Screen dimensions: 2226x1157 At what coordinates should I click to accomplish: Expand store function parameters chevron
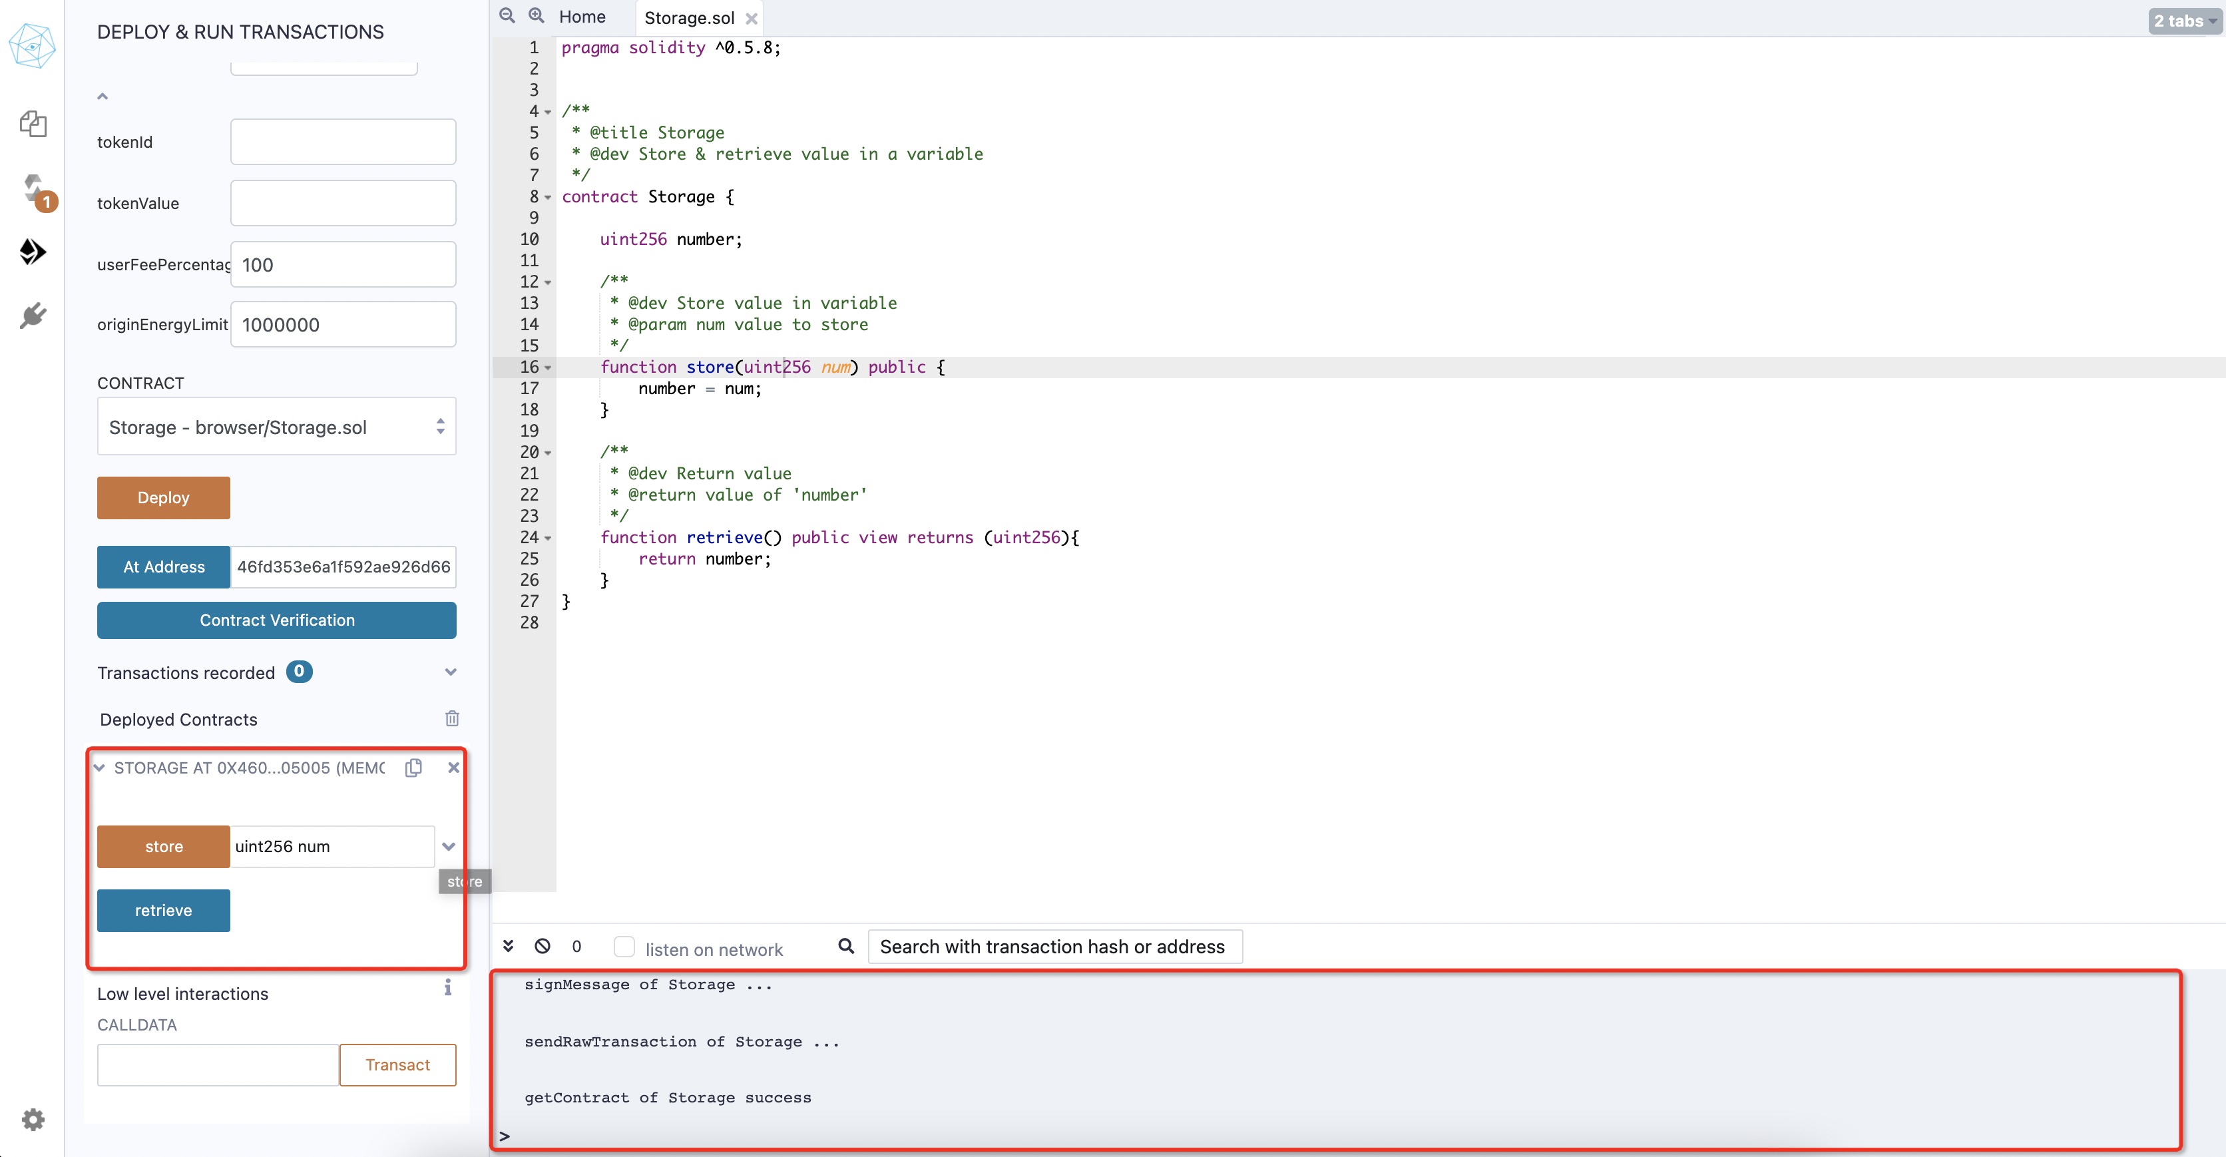[449, 847]
